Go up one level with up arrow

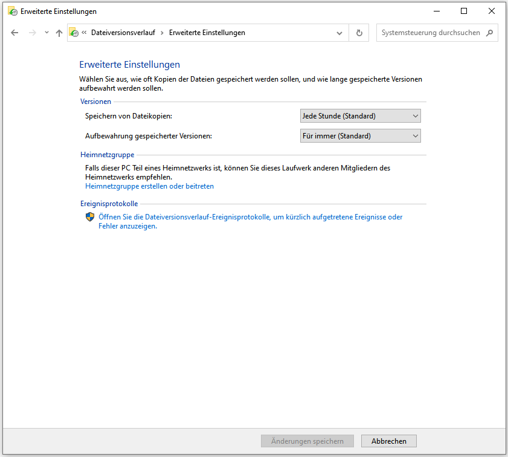pos(59,33)
